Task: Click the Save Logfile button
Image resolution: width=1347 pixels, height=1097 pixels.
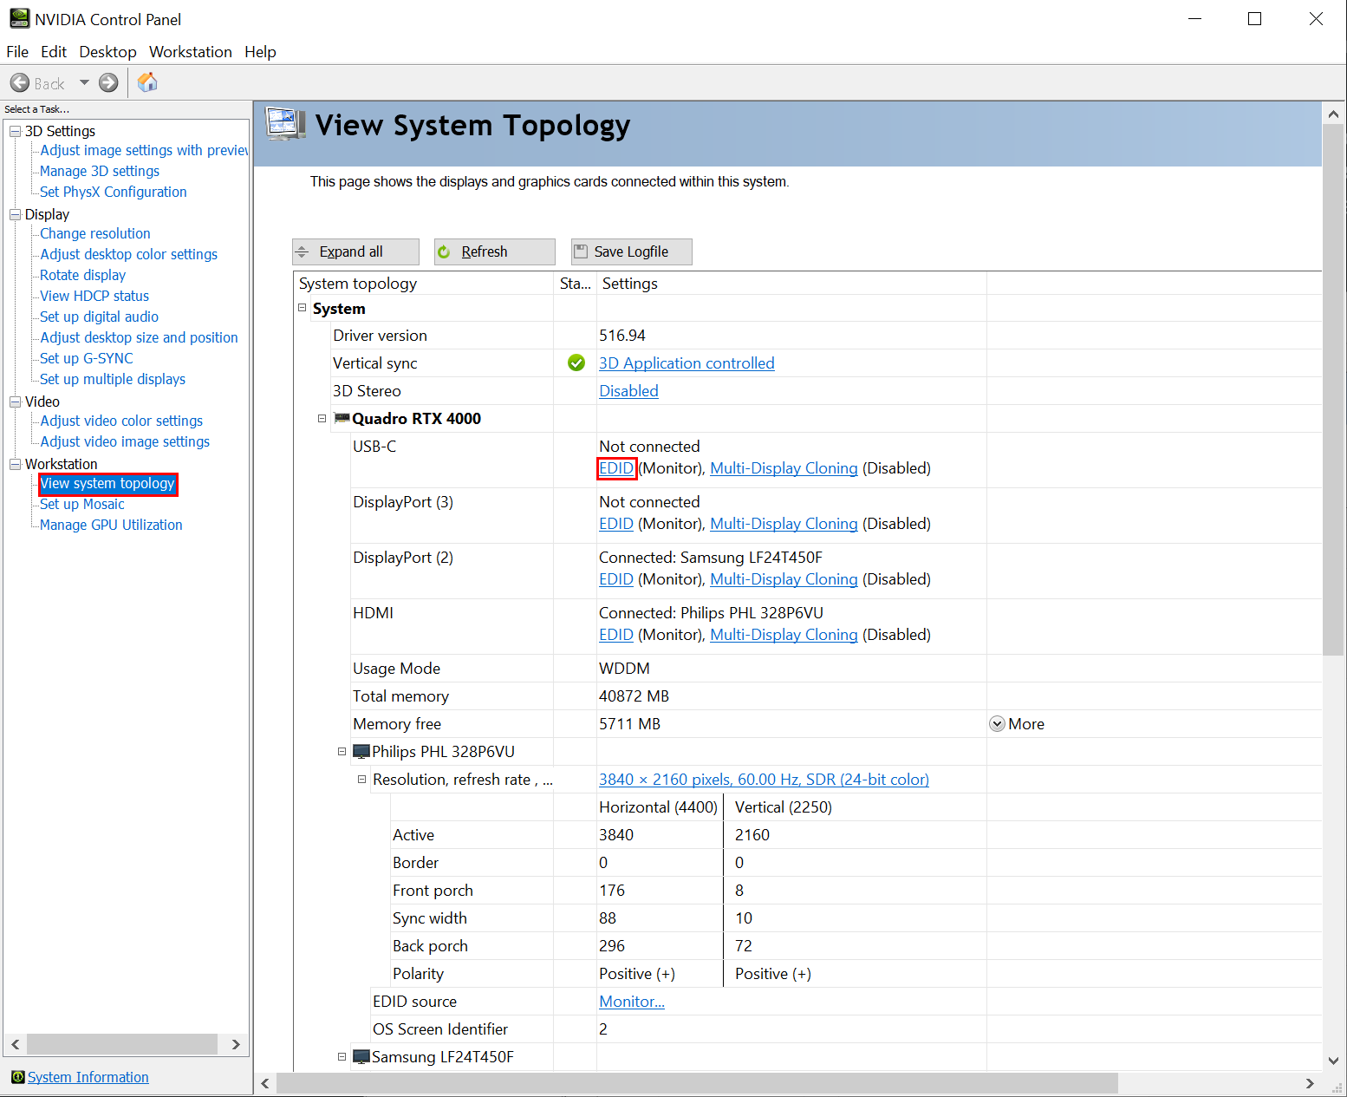Action: point(631,251)
